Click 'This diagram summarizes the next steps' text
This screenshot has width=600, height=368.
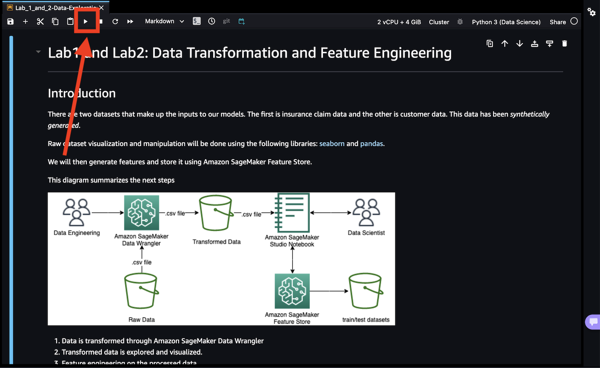(x=111, y=180)
